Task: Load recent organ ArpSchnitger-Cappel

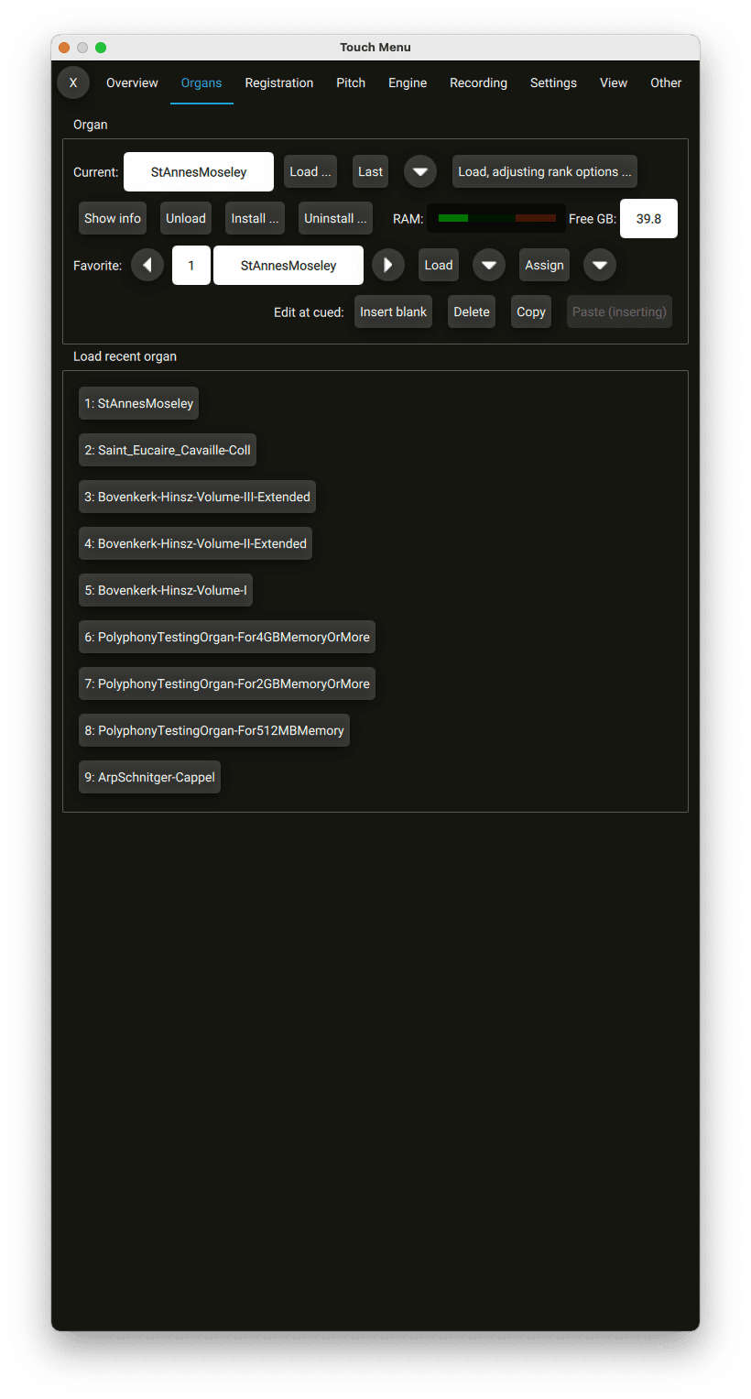Action: click(150, 777)
